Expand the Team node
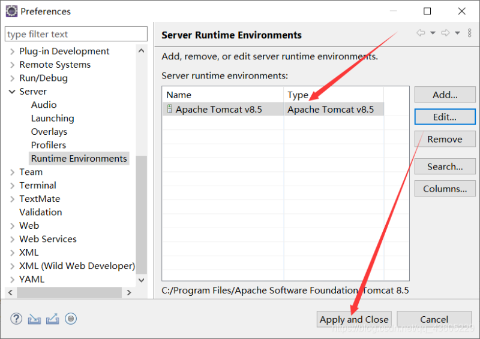 click(x=12, y=172)
